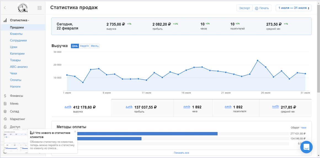Click the 31 июля data point

[x=305, y=73]
